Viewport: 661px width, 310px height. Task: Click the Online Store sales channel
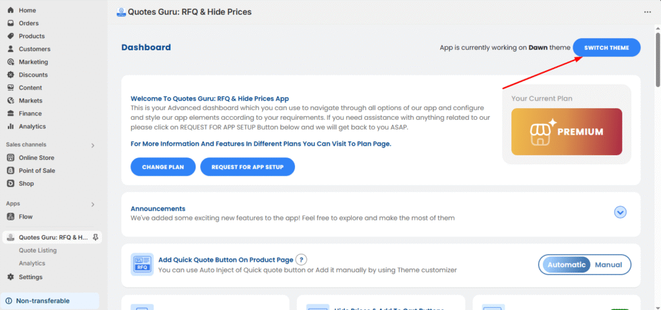pyautogui.click(x=36, y=158)
